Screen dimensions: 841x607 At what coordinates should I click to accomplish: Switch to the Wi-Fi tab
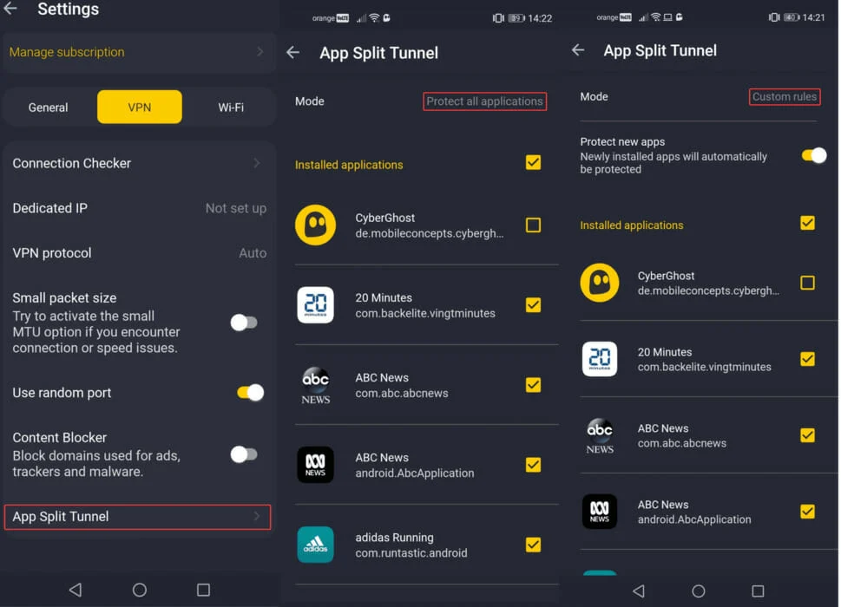coord(231,107)
